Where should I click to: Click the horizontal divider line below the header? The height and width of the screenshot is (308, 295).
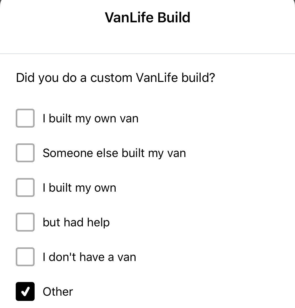147,54
